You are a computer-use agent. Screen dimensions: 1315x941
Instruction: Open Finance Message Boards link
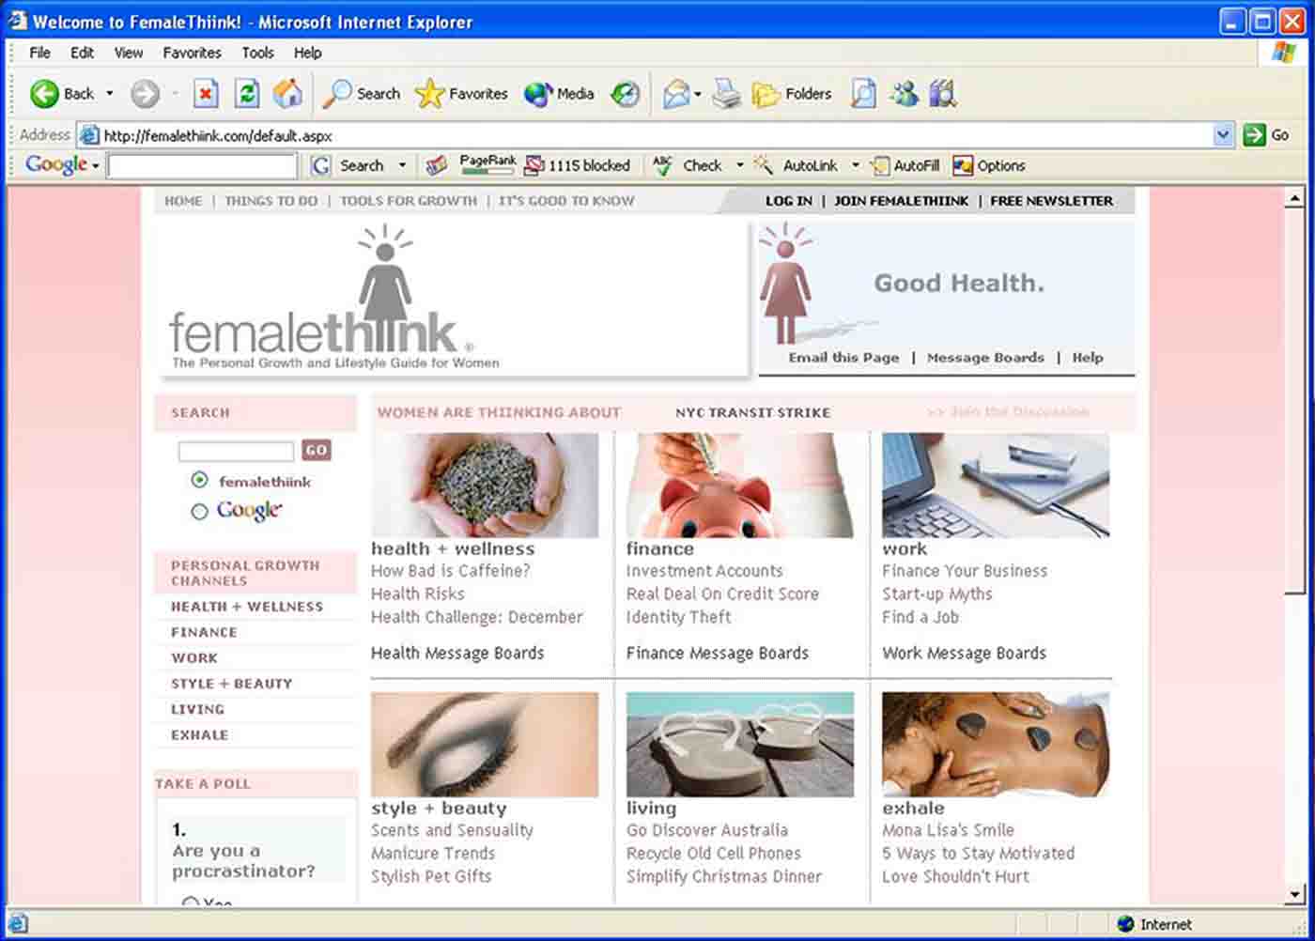[718, 653]
